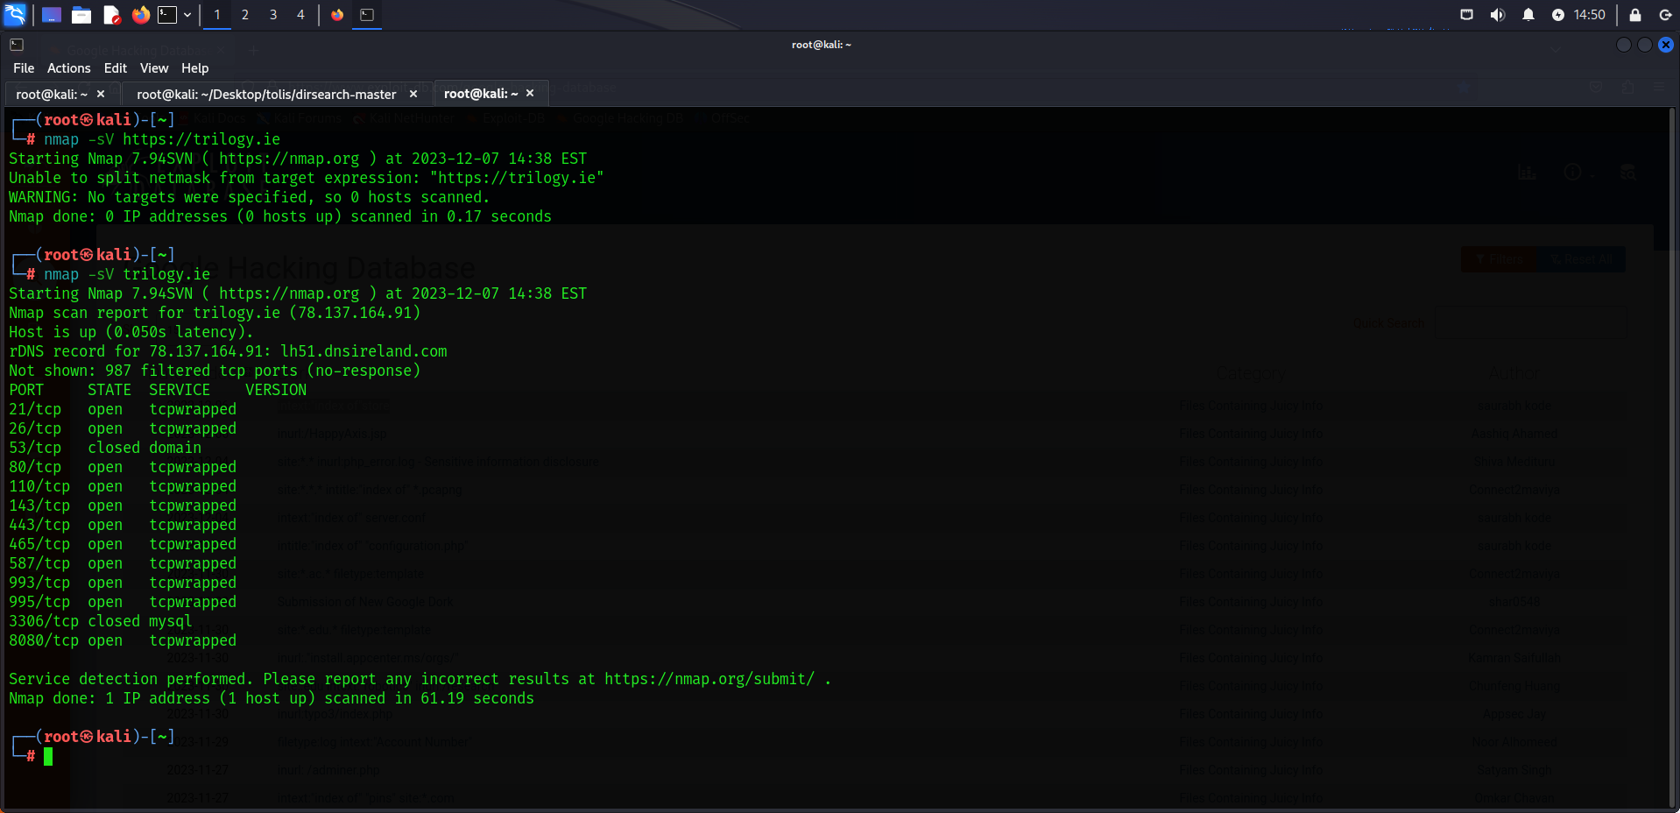Launch Firefox from the panel launchers
The width and height of the screenshot is (1680, 813).
(x=141, y=15)
